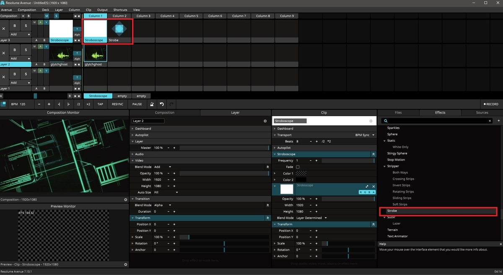Click the plus icon next to Effects search
The image size is (503, 275).
[499, 121]
